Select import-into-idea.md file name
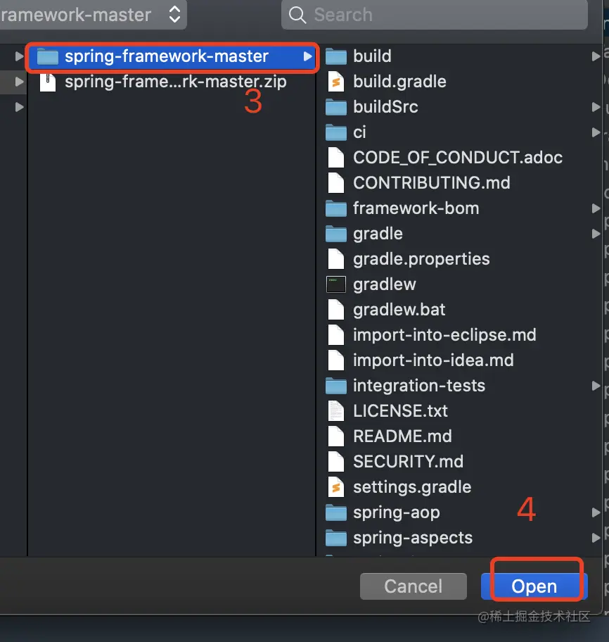The height and width of the screenshot is (642, 609). coord(433,360)
